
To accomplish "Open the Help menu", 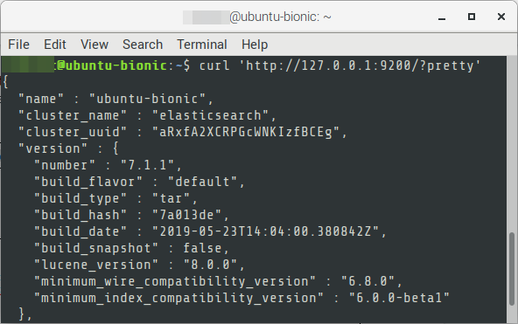I will tap(255, 45).
